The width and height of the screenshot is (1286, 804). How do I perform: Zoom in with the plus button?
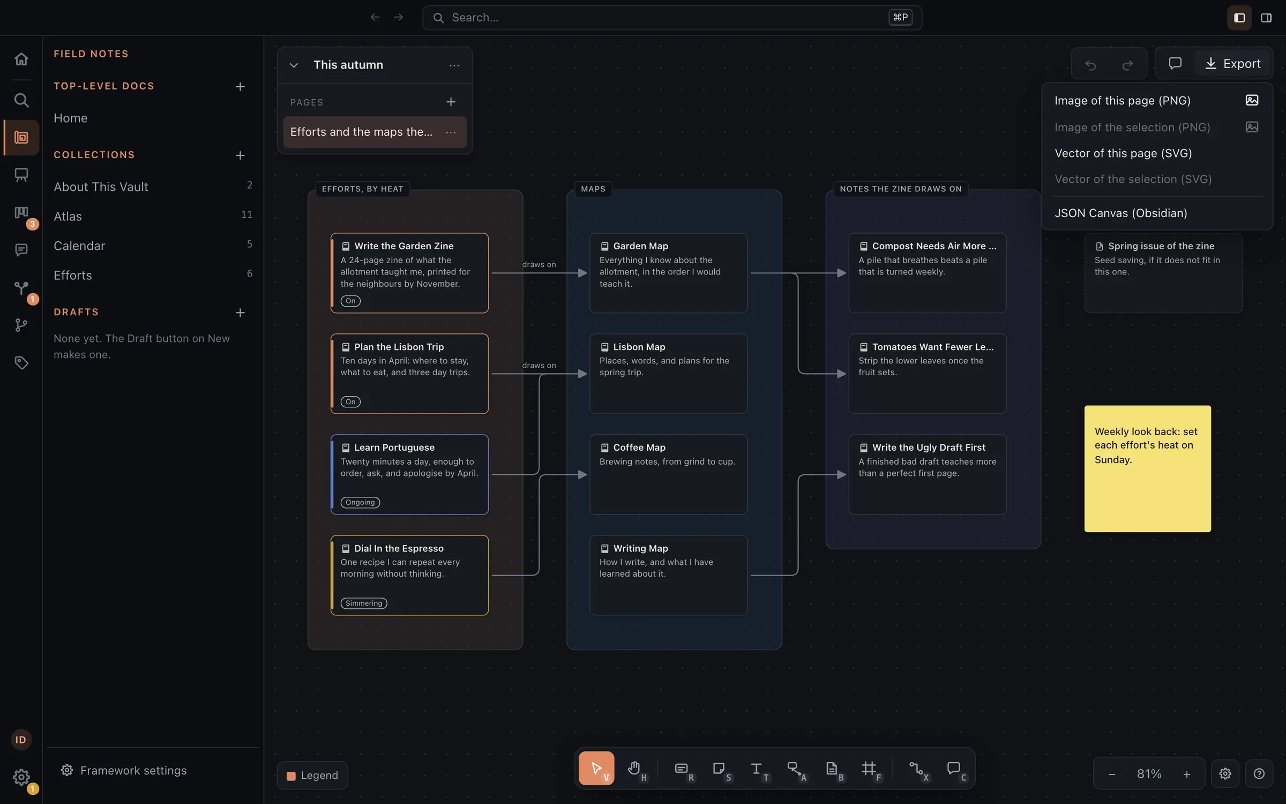[x=1187, y=774]
